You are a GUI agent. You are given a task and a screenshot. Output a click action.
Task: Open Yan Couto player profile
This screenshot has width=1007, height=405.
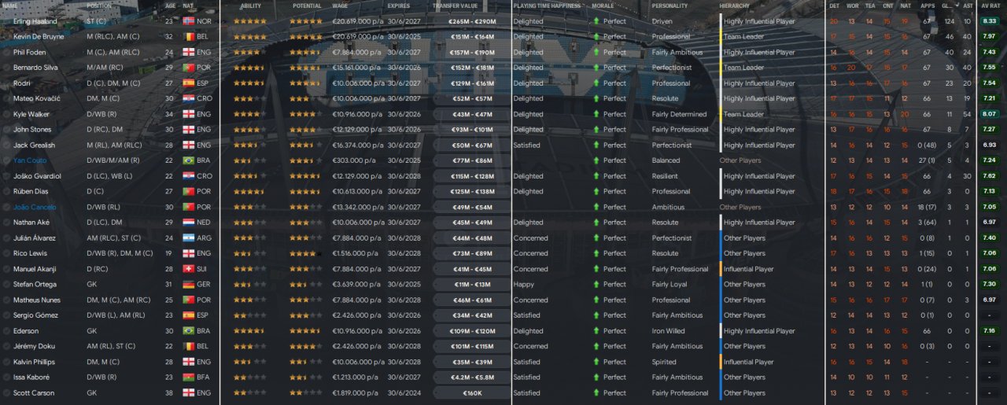29,160
